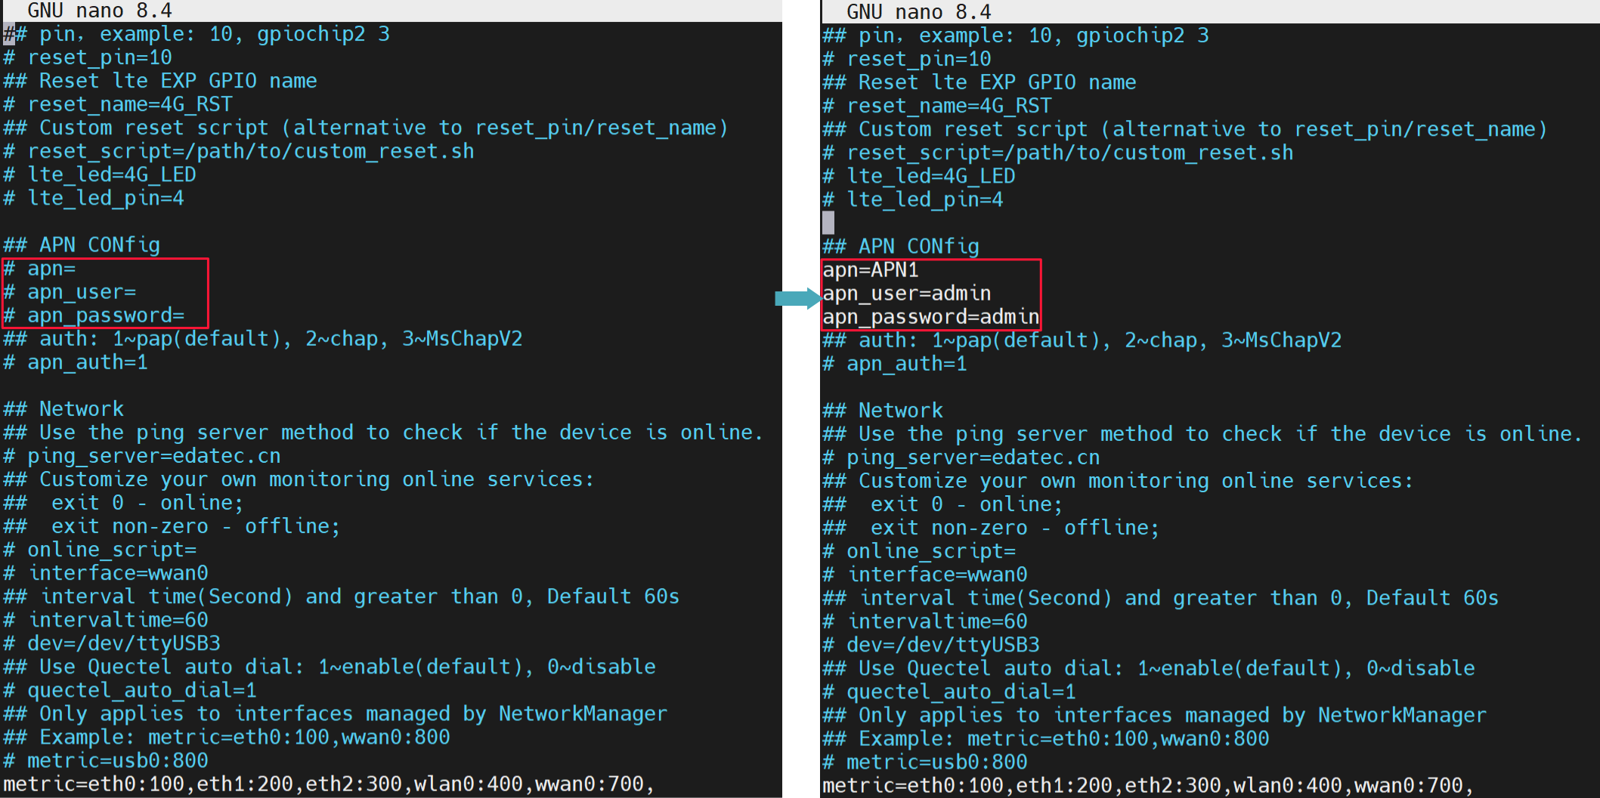Click the apn_password=admin line
Screen dimensions: 1600x798
(x=930, y=317)
